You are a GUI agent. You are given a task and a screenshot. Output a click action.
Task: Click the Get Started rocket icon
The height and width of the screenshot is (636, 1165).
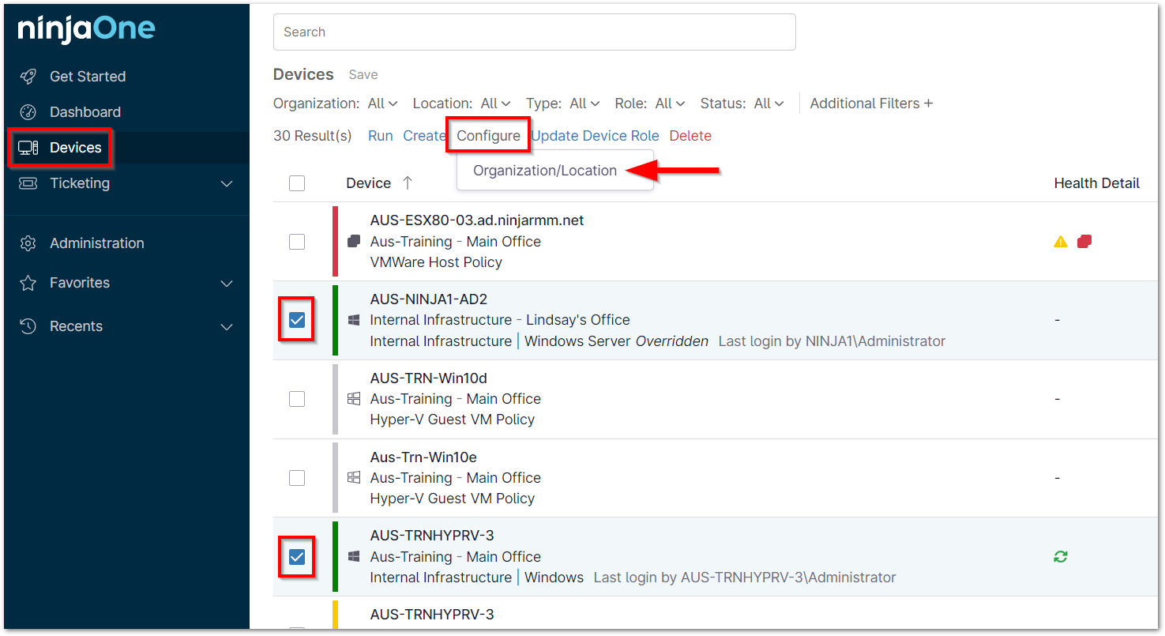(29, 76)
